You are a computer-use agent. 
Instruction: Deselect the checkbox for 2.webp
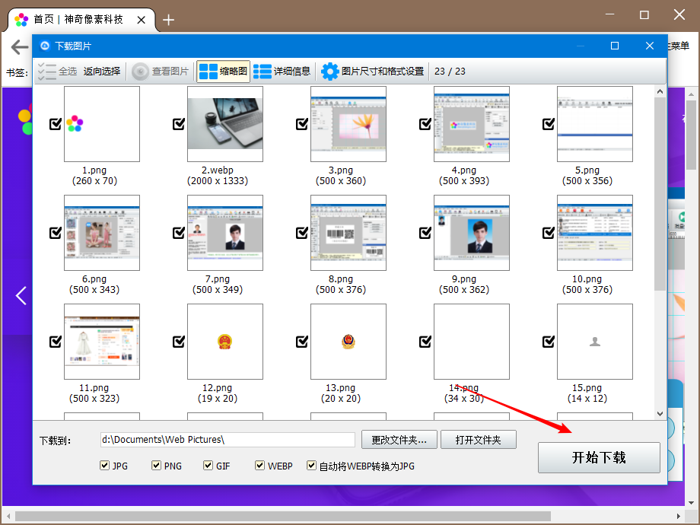(x=179, y=123)
